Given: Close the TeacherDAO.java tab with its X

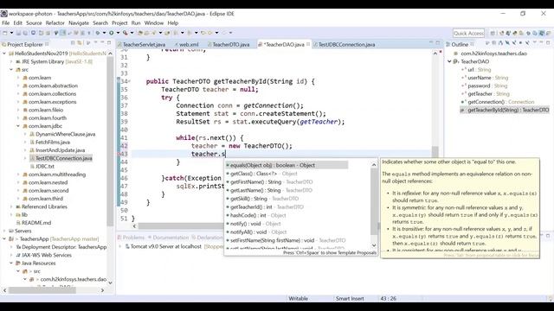Looking at the screenshot, I should [308, 44].
